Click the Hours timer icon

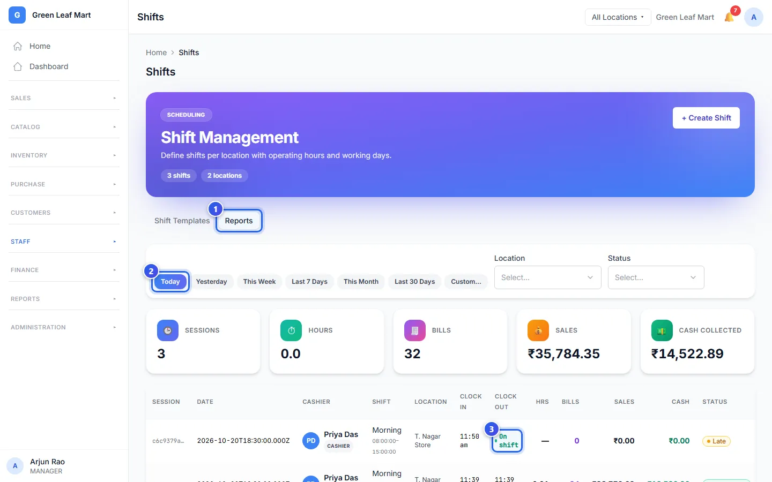pos(291,330)
